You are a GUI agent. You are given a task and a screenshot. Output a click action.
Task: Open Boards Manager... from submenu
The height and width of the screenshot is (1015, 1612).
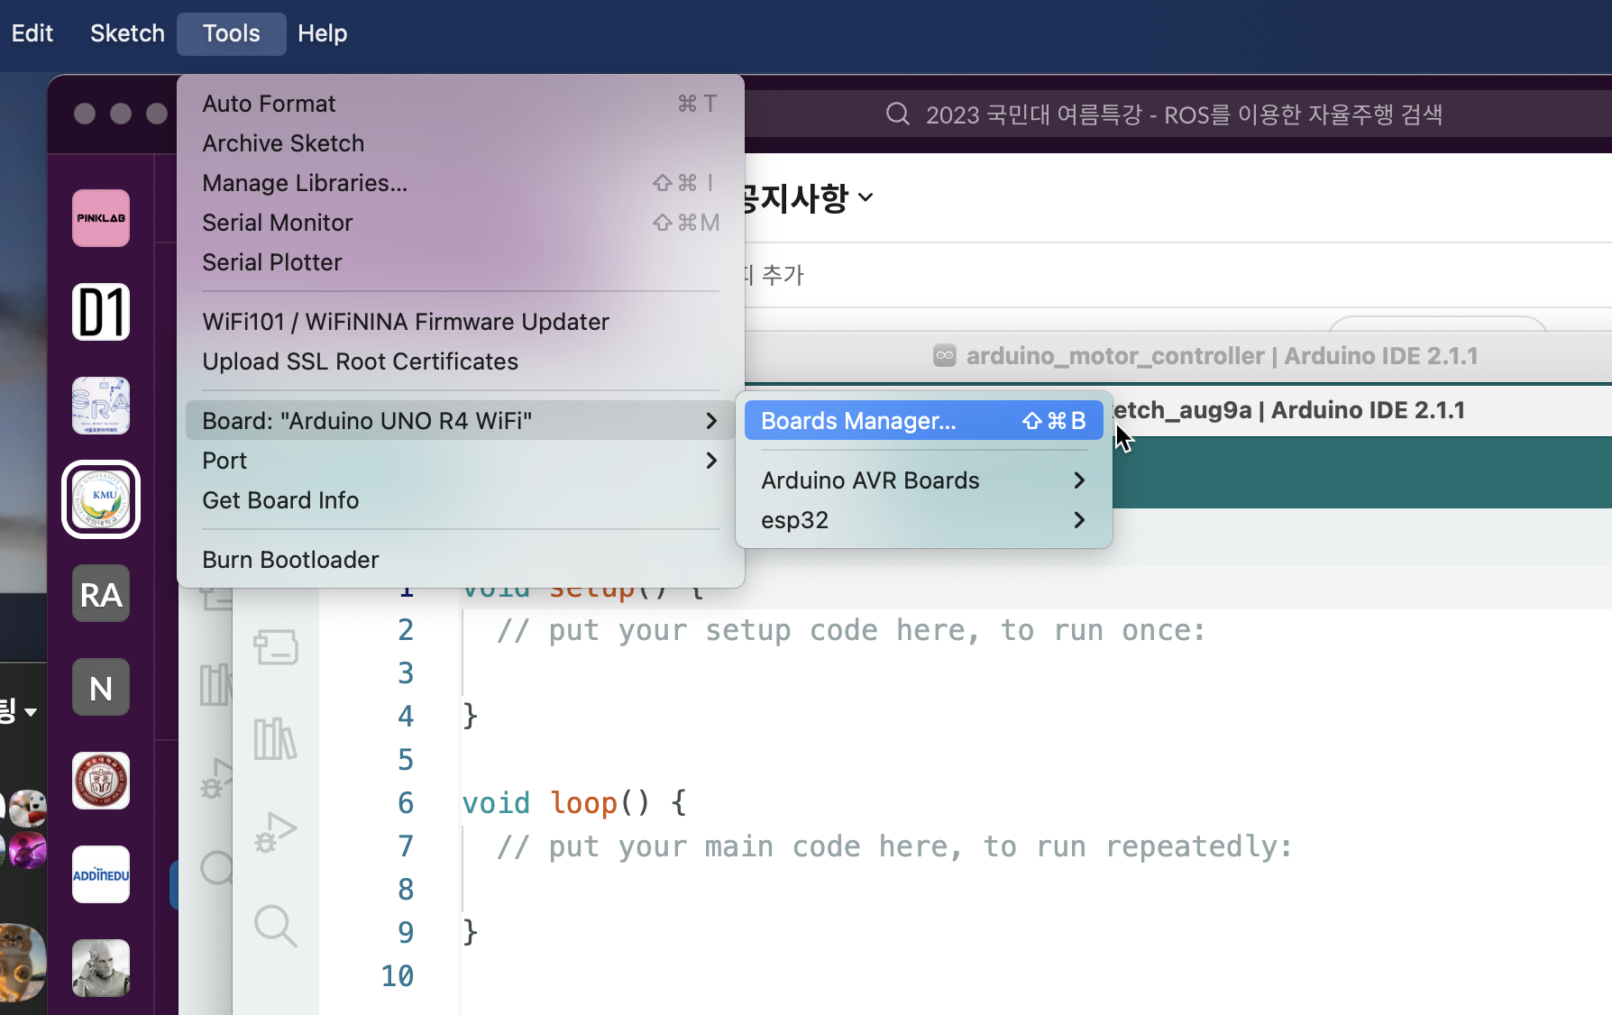point(924,421)
